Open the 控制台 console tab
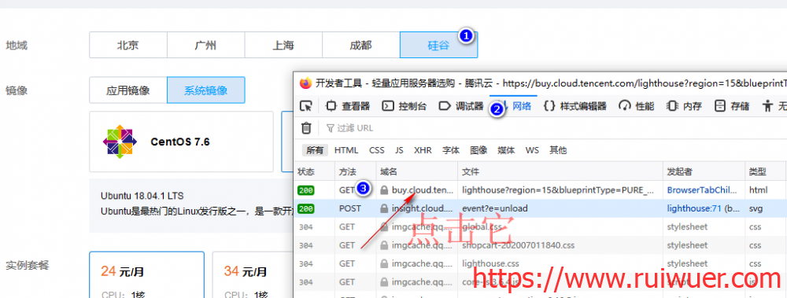 coord(405,106)
